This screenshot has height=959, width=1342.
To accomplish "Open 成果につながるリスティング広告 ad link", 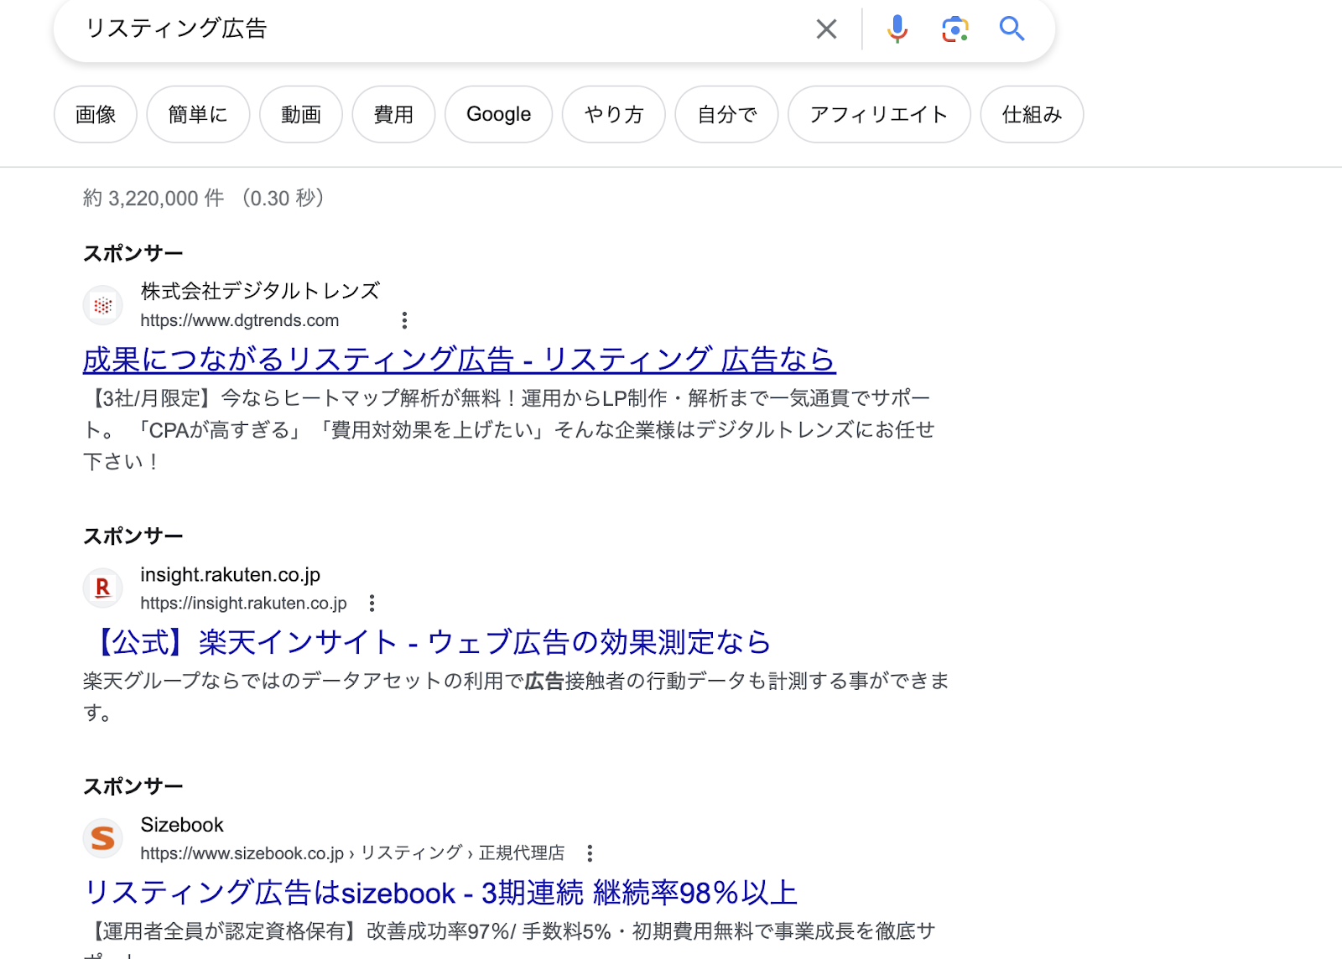I will (x=460, y=360).
